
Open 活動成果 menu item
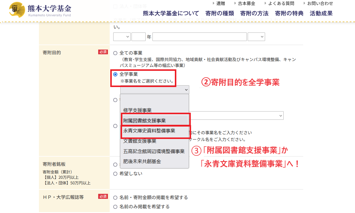pyautogui.click(x=321, y=13)
